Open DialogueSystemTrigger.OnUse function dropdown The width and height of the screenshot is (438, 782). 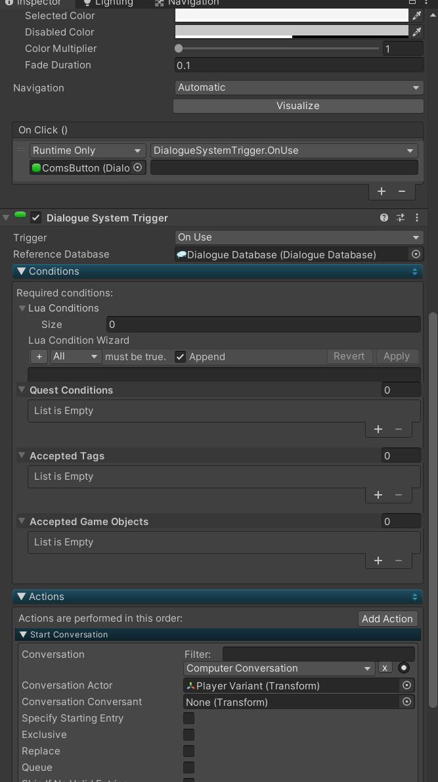(284, 150)
